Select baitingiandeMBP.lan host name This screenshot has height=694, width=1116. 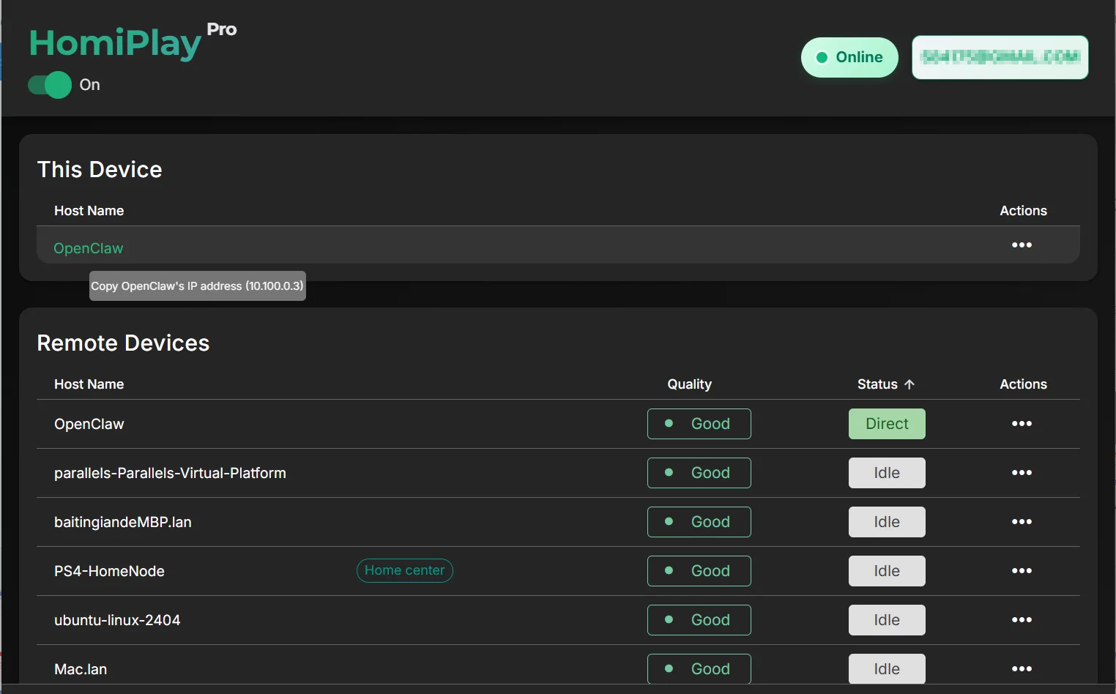point(123,522)
